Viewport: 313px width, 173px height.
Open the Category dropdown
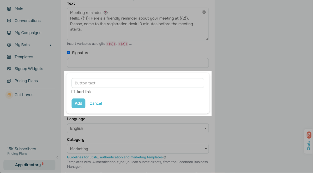click(138, 149)
